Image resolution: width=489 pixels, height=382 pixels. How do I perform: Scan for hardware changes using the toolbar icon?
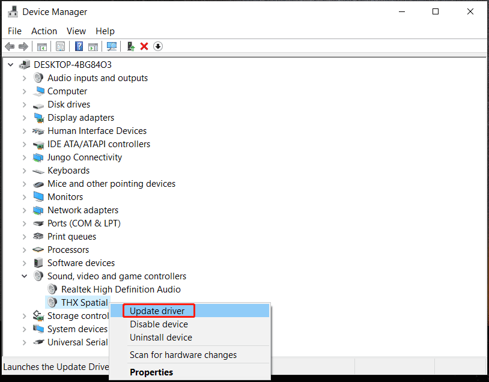pyautogui.click(x=112, y=46)
